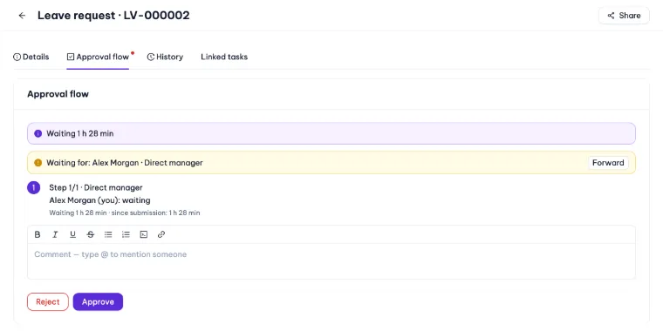Viewport: 663px width, 331px height.
Task: Click the Share button
Action: pos(624,16)
